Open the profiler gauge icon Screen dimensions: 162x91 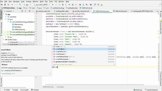point(69,5)
